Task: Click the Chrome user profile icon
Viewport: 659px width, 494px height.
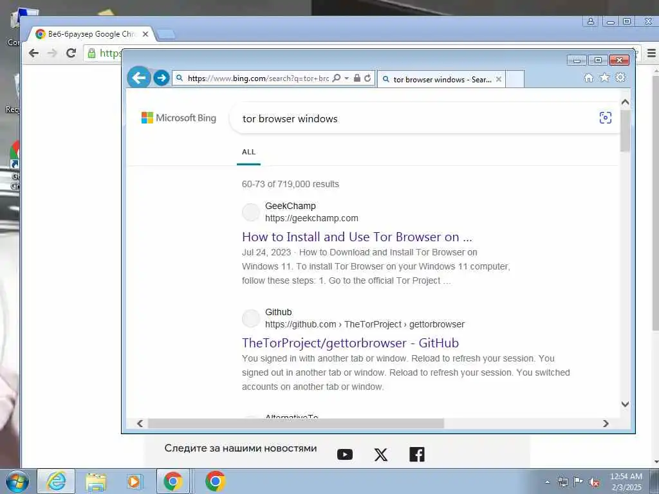Action: [x=591, y=21]
